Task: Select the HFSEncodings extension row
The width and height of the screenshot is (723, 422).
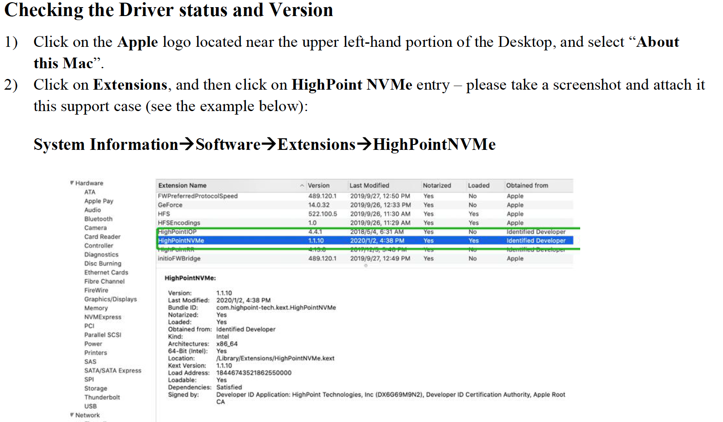Action: pos(365,223)
